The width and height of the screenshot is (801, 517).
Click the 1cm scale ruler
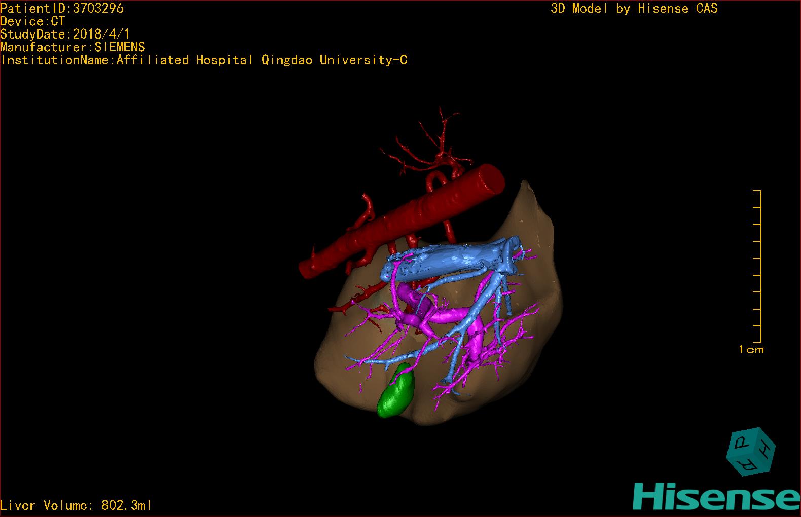757,267
